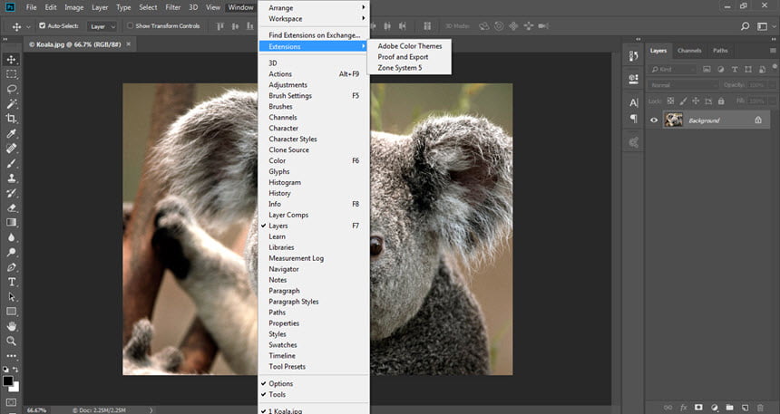Select the Move tool in the toolbox
780x414 pixels.
coord(11,59)
